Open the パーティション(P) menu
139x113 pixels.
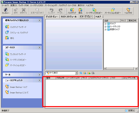pos(51,6)
